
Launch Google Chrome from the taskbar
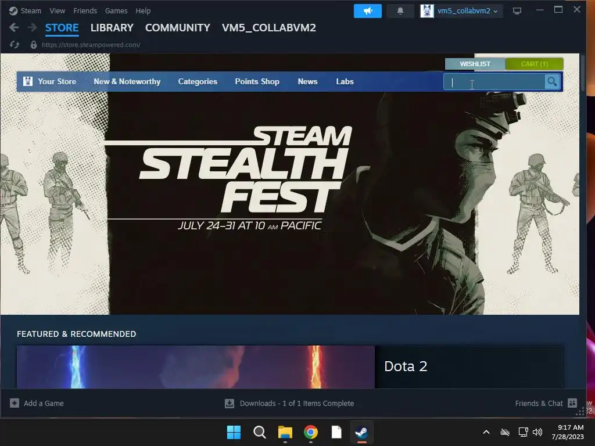[x=311, y=432]
